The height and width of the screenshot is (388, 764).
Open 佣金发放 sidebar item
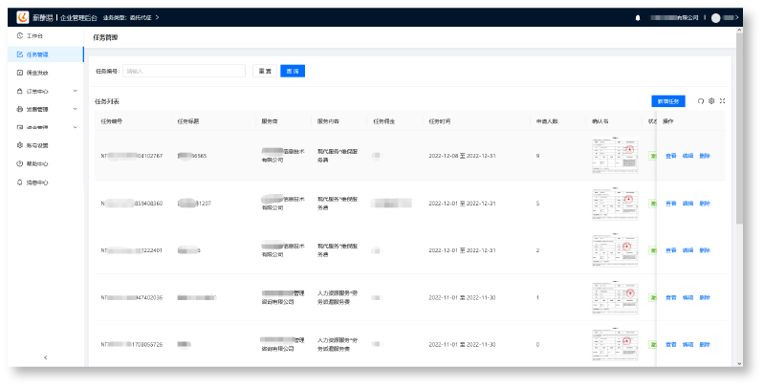point(37,72)
